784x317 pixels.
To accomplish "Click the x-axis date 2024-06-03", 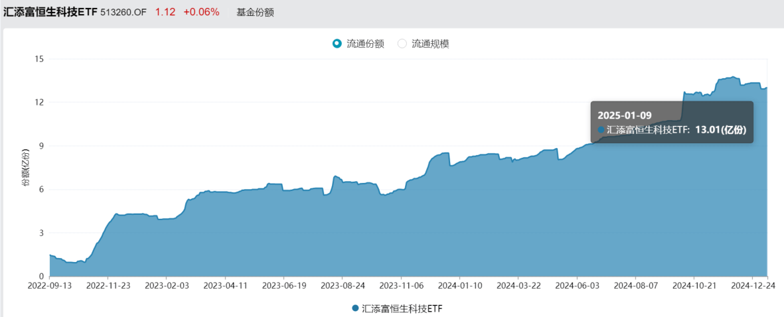I will [576, 286].
